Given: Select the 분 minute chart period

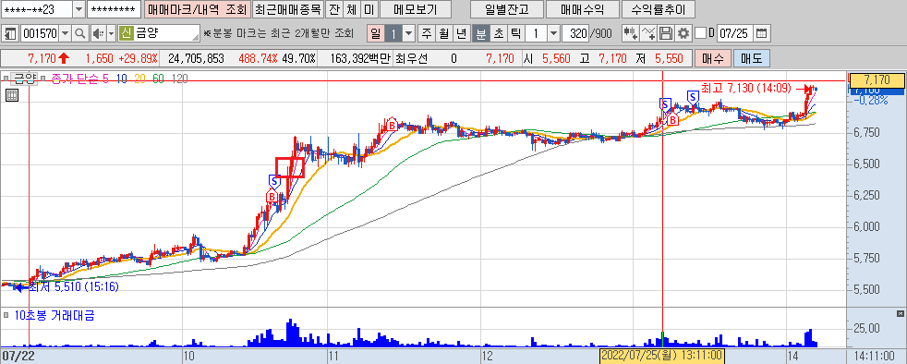Looking at the screenshot, I should click(x=480, y=33).
